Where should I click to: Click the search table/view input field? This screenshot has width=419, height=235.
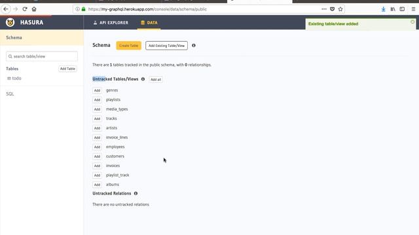[x=42, y=57]
